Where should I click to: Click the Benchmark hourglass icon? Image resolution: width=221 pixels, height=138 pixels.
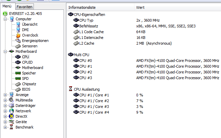12,127
